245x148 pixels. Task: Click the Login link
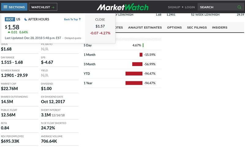[x=190, y=7]
